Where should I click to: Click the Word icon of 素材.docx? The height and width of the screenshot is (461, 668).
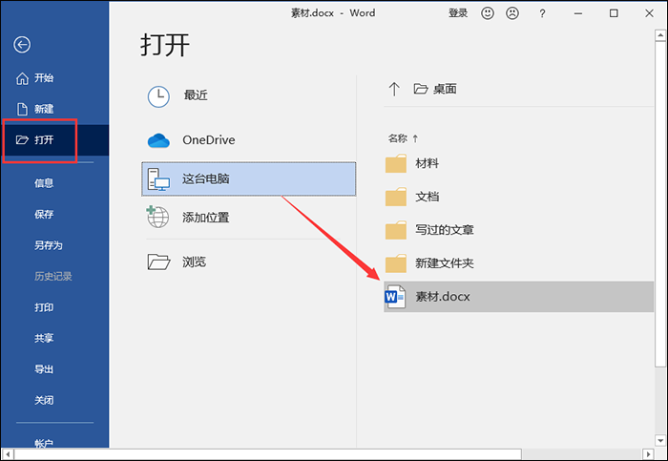coord(395,297)
